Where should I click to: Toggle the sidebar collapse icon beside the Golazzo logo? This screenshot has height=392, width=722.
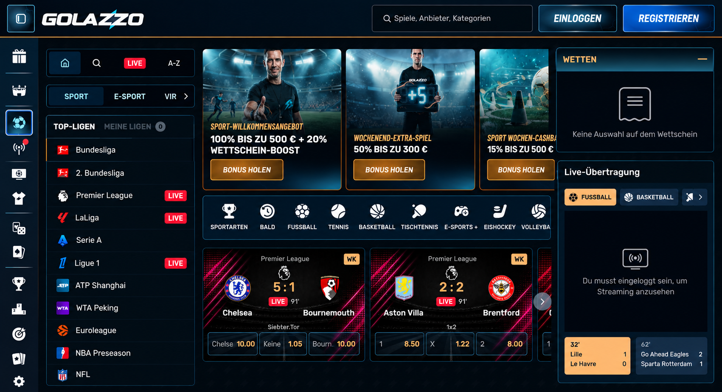21,19
